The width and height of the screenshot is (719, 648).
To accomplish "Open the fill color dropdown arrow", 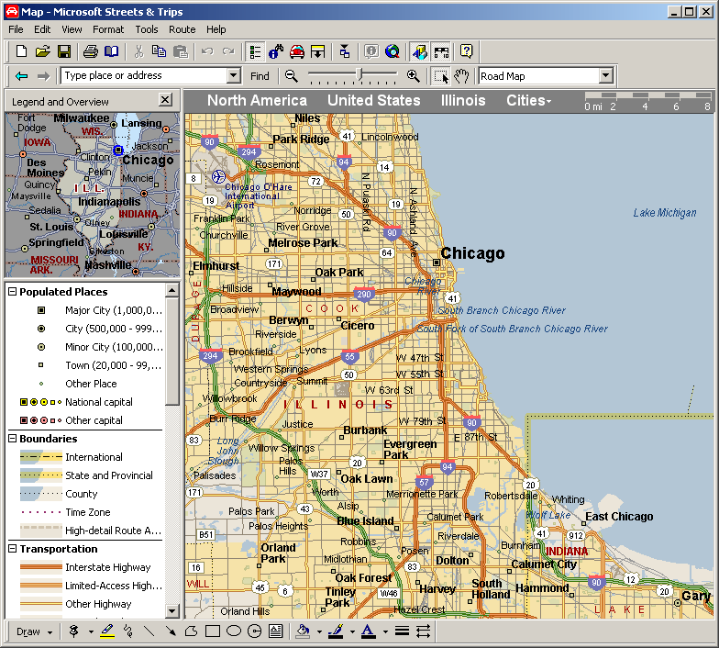I will coord(319,631).
